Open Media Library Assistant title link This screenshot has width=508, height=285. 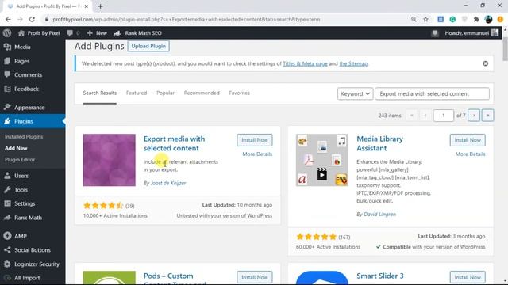click(x=379, y=143)
